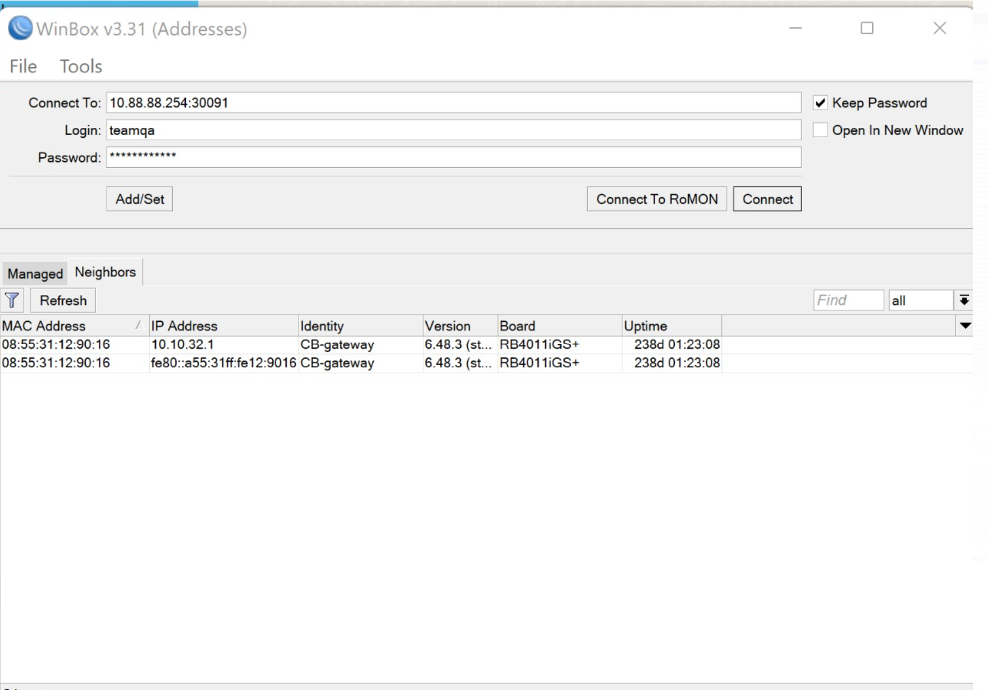Open the Tools menu
Screen dimensions: 988x690
coord(81,66)
